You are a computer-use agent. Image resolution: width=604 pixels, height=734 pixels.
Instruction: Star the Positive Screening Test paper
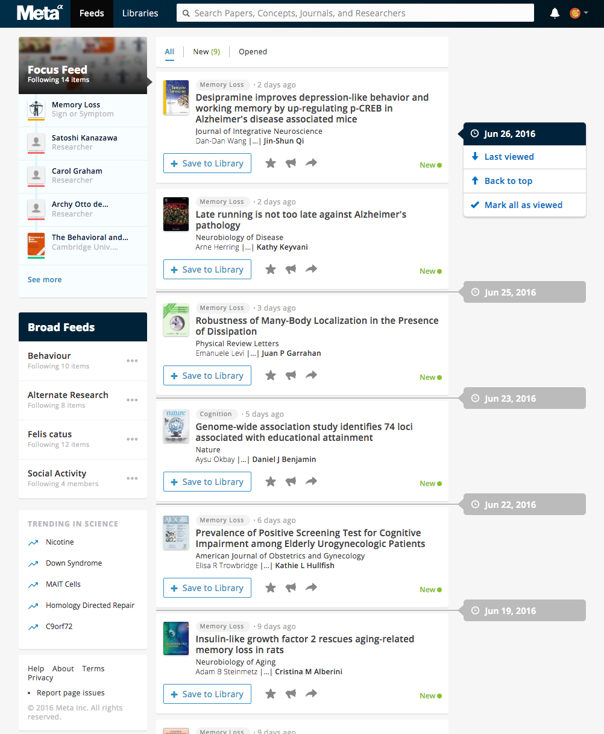click(x=271, y=587)
